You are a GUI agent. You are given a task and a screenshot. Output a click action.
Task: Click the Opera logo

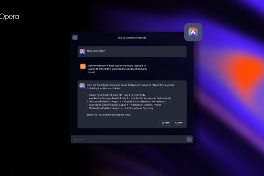(x=9, y=17)
